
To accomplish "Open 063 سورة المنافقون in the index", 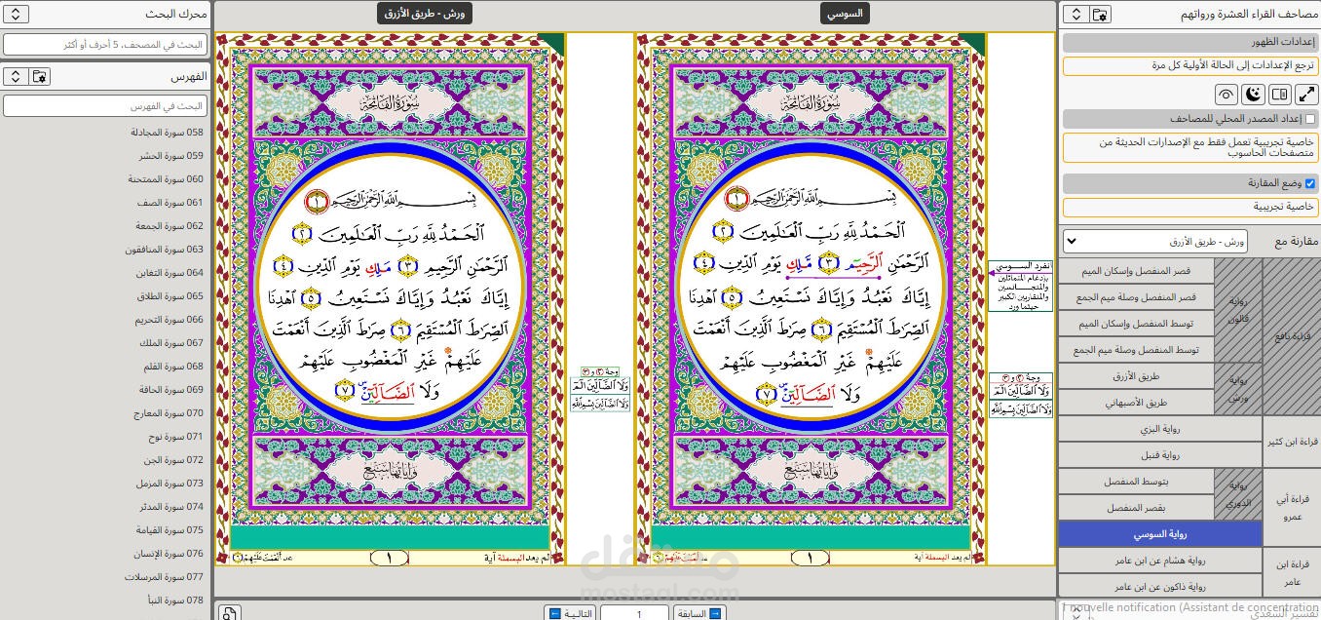I will (x=165, y=250).
